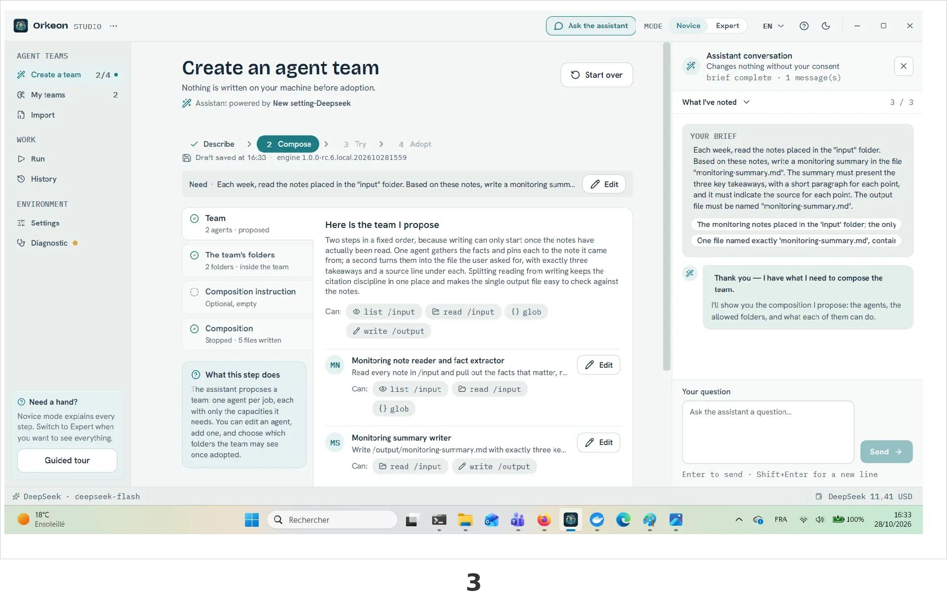The image size is (947, 605).
Task: Open the Try step
Action: pyautogui.click(x=355, y=144)
